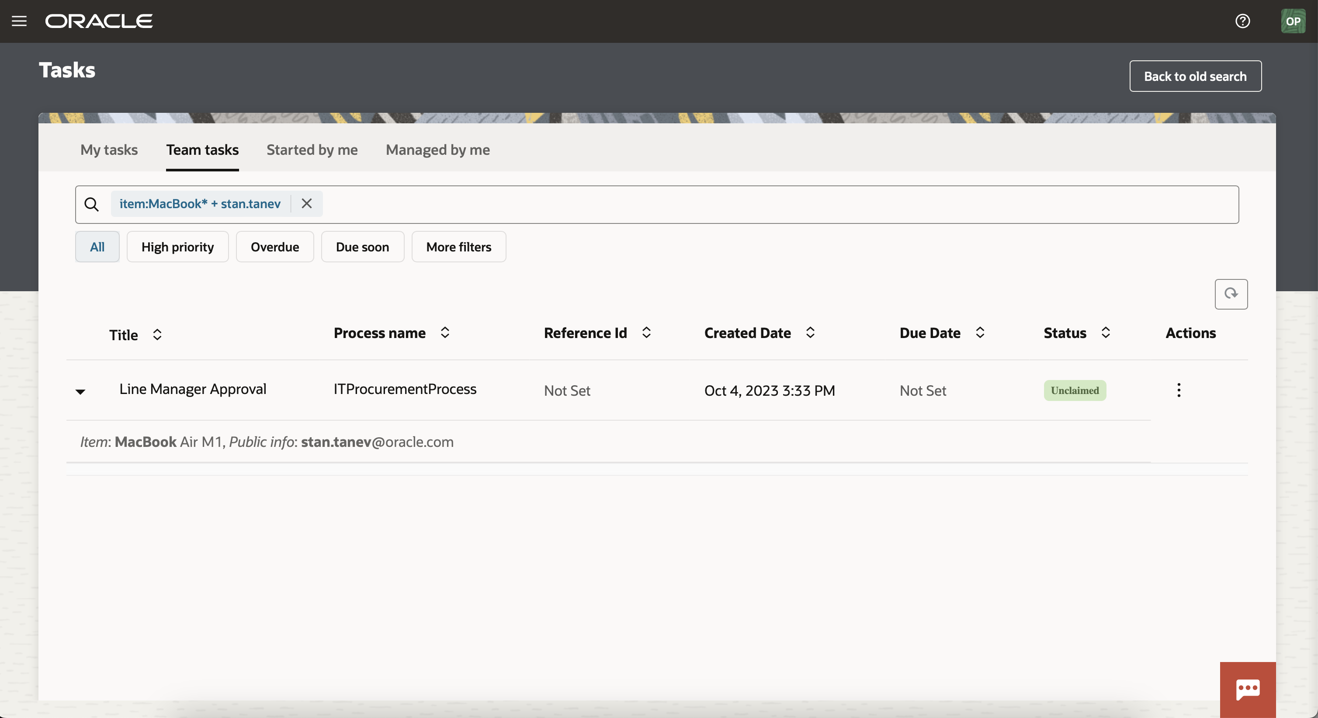Click the OP user avatar
This screenshot has width=1318, height=718.
(x=1293, y=21)
